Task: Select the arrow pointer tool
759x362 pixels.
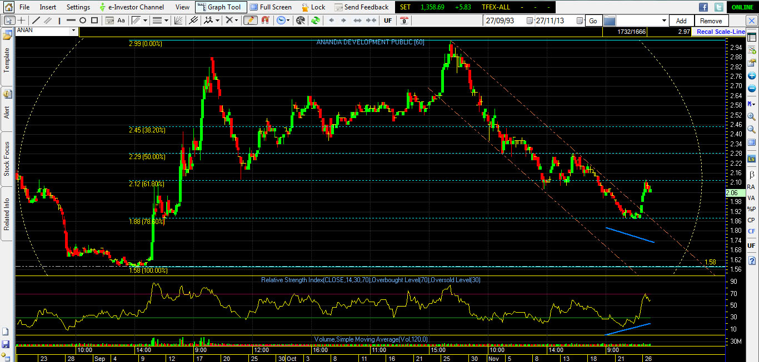Action: point(9,21)
